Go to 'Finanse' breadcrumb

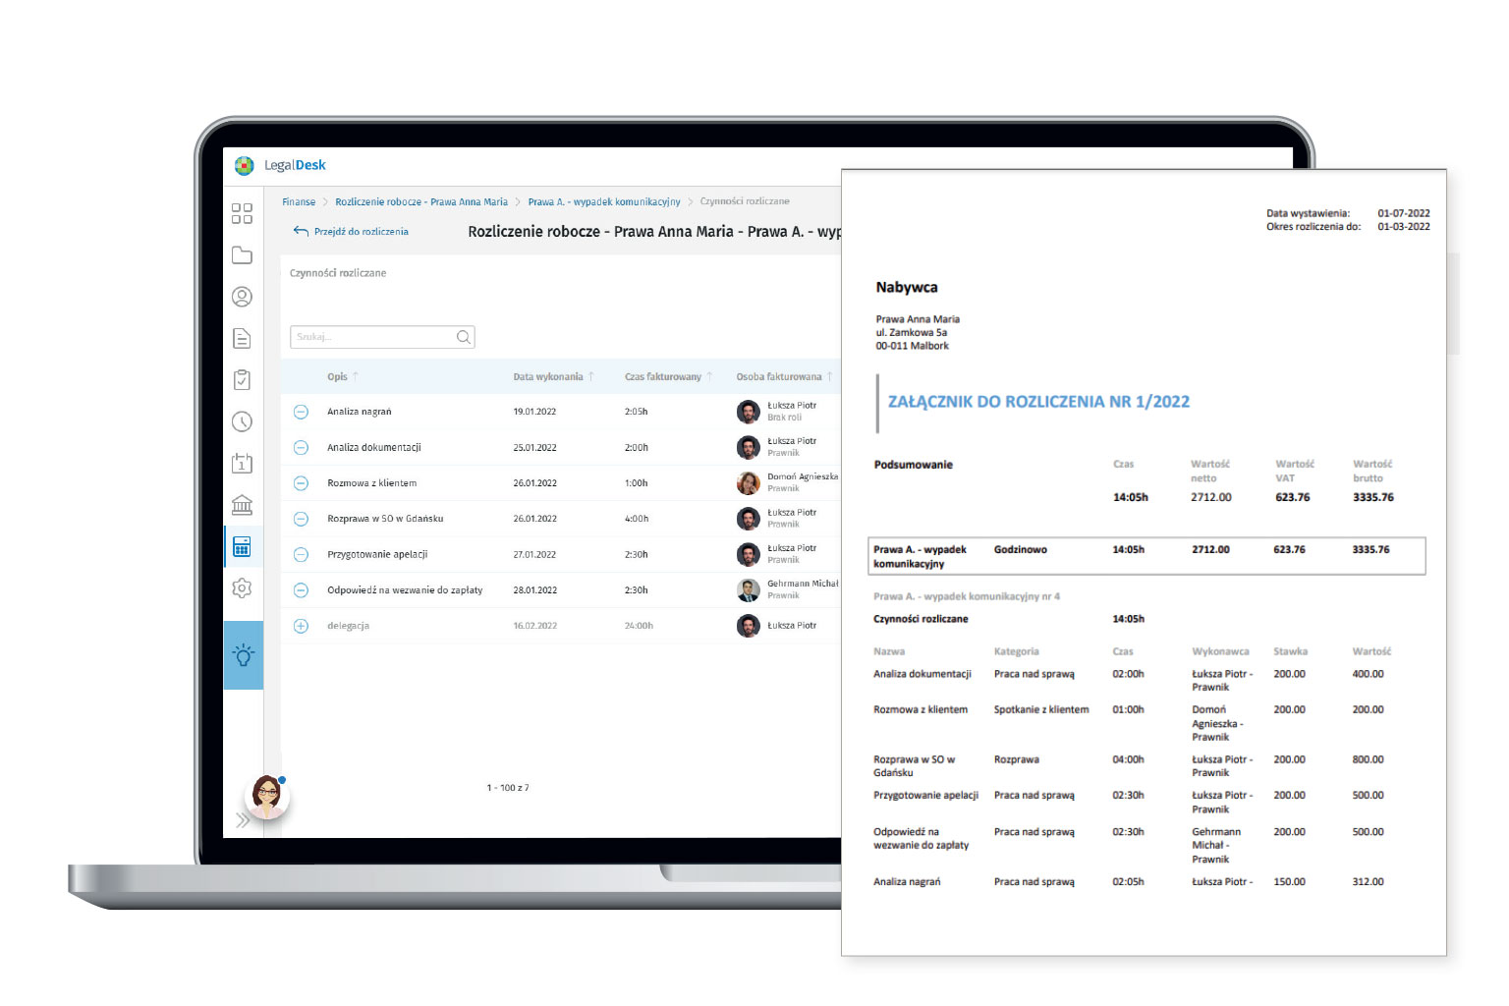299,201
